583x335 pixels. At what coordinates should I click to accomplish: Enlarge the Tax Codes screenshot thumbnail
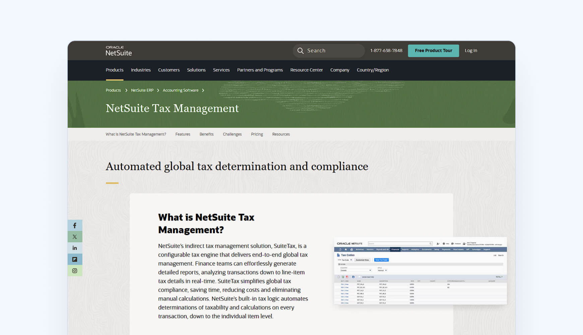pyautogui.click(x=420, y=271)
